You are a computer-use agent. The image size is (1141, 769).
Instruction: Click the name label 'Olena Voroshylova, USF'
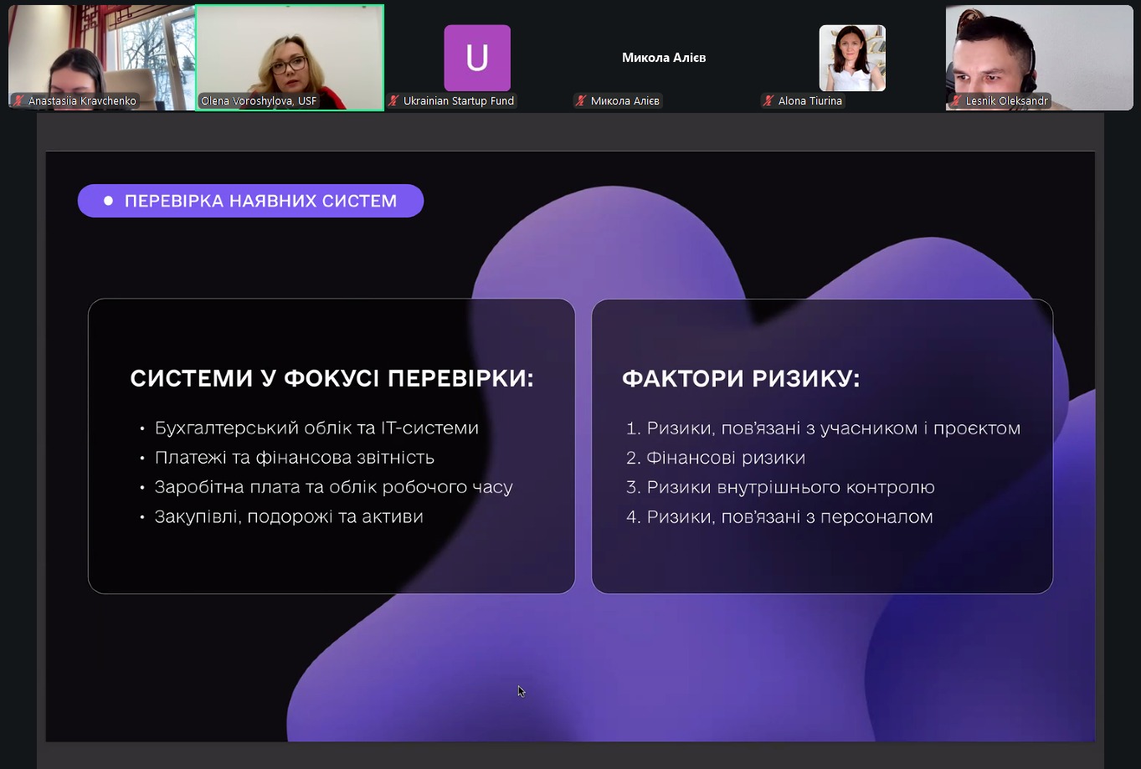coord(259,101)
